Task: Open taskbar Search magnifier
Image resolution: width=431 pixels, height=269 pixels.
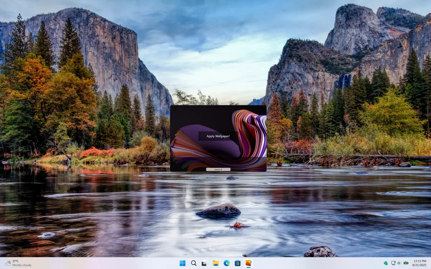Action: (x=194, y=263)
